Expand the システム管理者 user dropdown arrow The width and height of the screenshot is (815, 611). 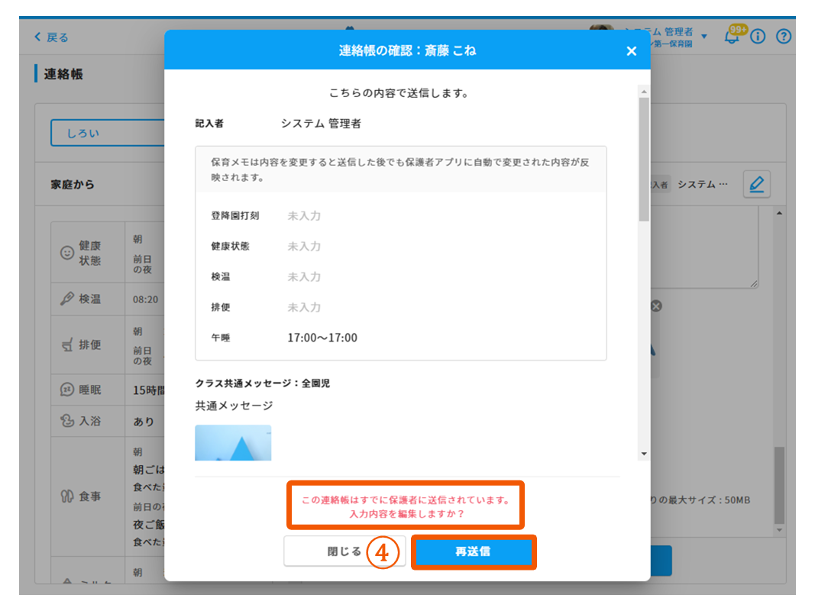pos(703,37)
